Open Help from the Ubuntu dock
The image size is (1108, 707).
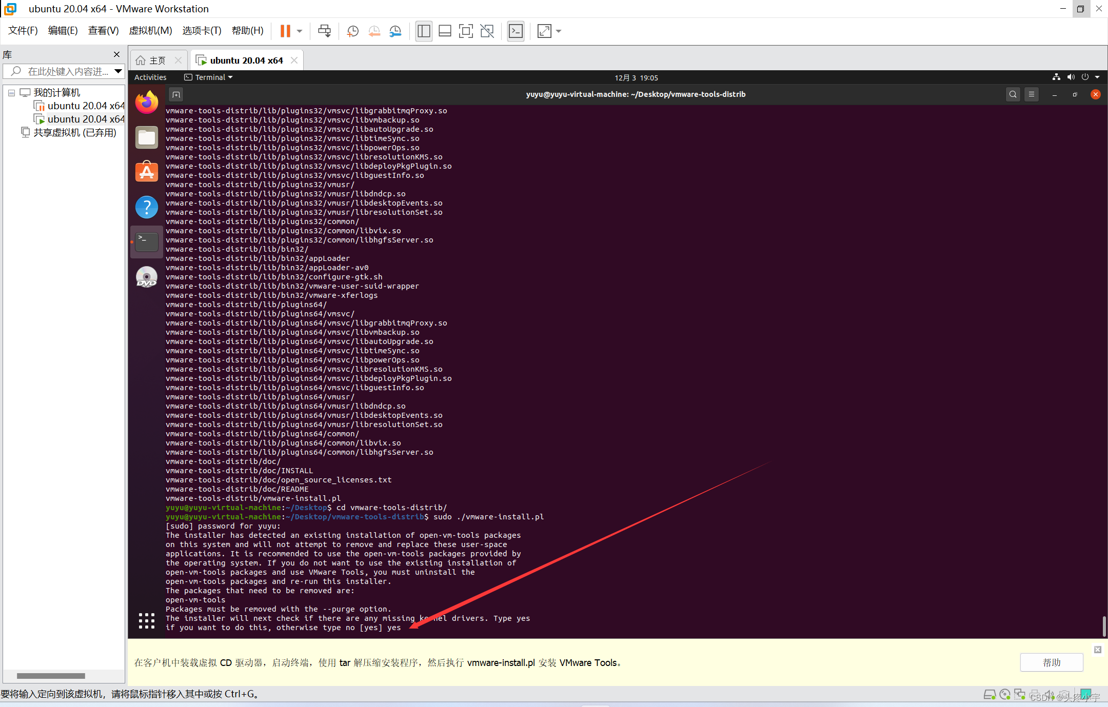tap(147, 207)
